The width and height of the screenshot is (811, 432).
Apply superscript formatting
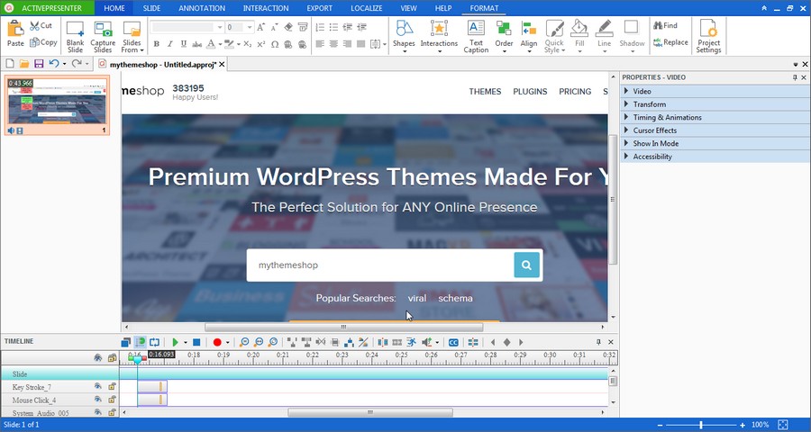click(x=261, y=44)
